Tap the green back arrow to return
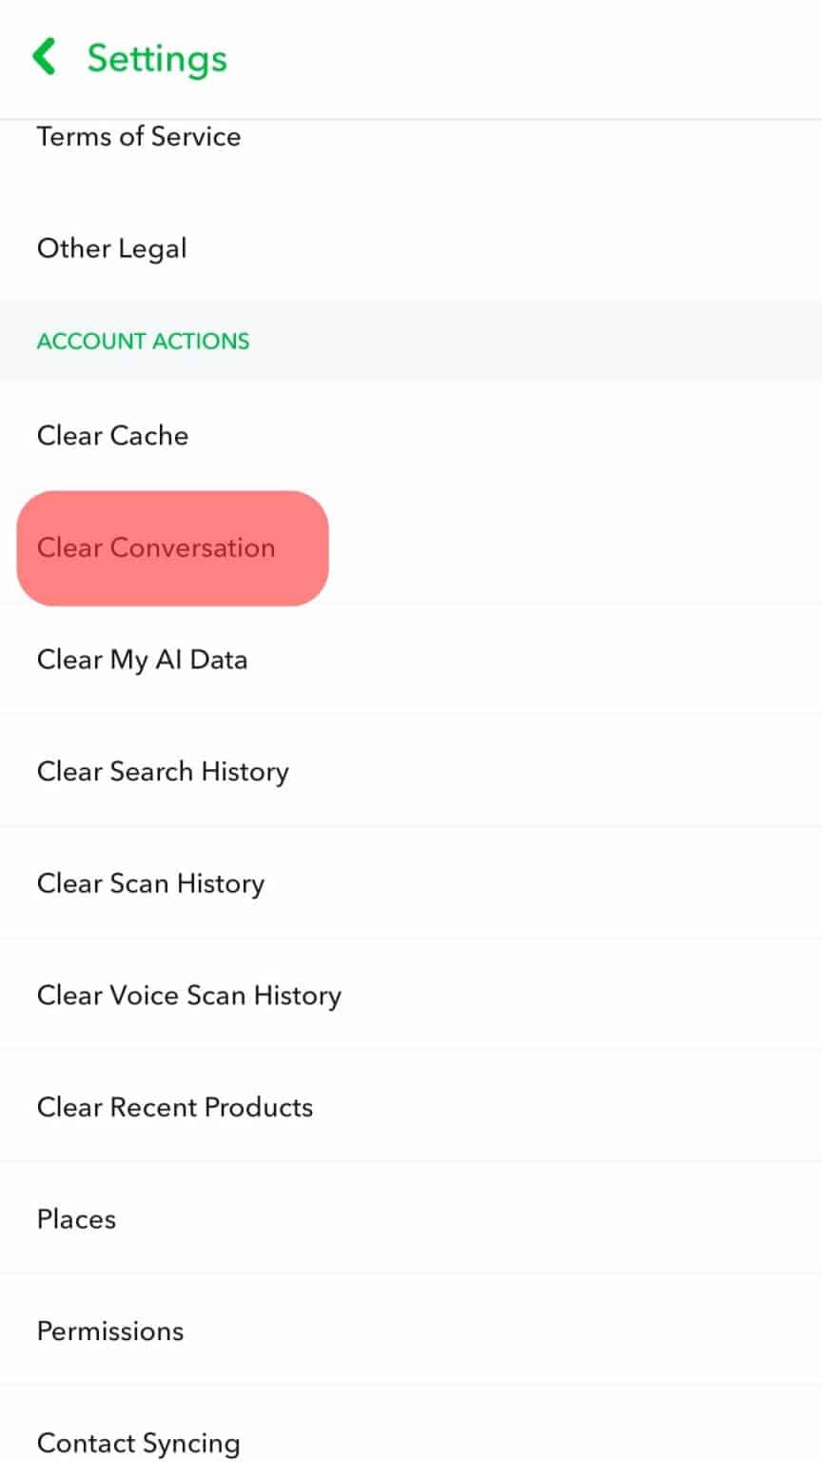822x1462 pixels. (44, 57)
